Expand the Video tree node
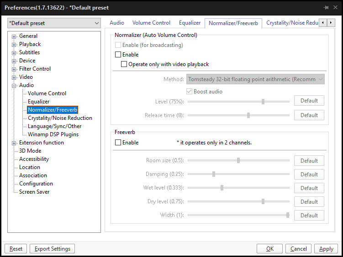 pyautogui.click(x=14, y=77)
